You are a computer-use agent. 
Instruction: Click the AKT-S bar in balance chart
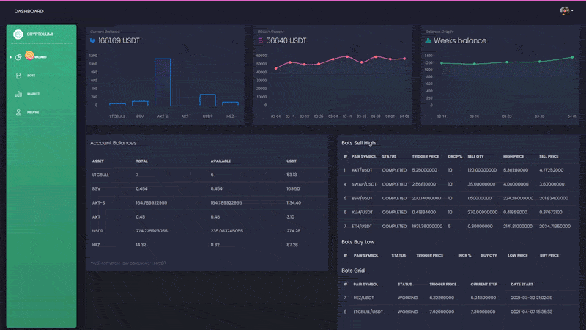[x=162, y=82]
